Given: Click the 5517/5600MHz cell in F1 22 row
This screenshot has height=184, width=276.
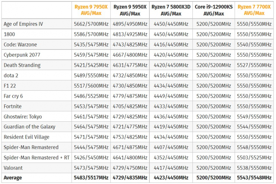Looking at the screenshot, I should [x=91, y=86].
